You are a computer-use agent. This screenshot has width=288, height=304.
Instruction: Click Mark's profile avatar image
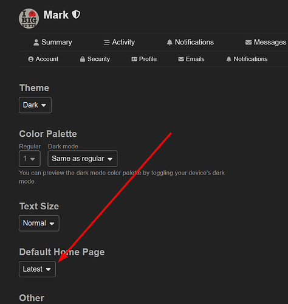click(29, 18)
